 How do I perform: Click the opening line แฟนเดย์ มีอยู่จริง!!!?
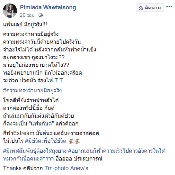click(25, 24)
